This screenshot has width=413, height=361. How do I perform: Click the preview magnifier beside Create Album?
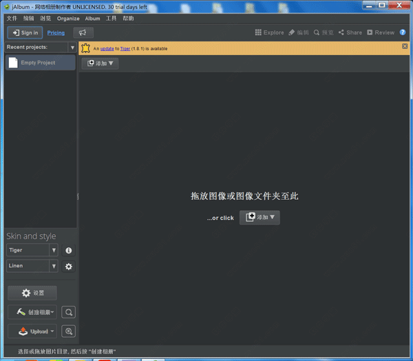coord(68,312)
